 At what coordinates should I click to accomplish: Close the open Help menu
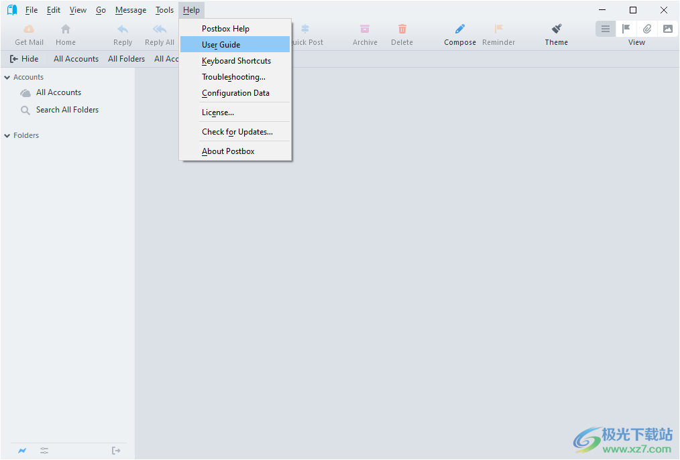[191, 10]
